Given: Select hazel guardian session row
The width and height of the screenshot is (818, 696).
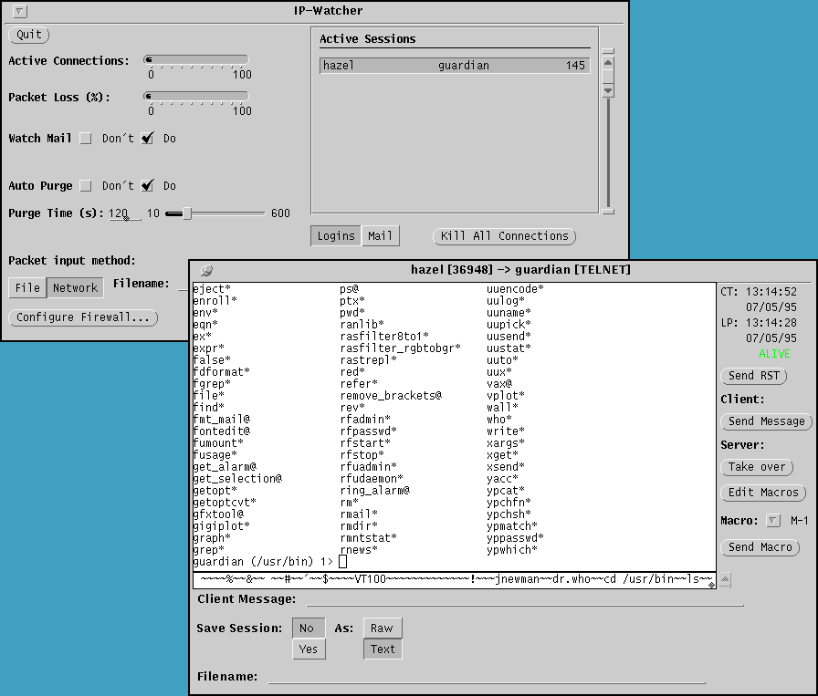Looking at the screenshot, I should pos(455,66).
